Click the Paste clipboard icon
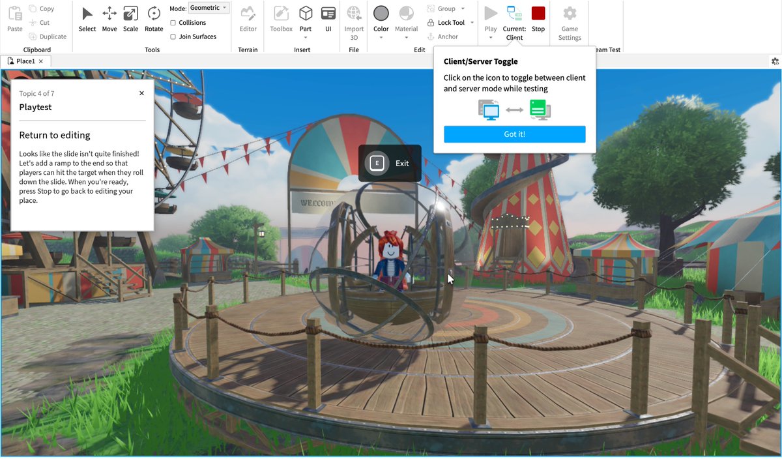782x474 pixels. tap(15, 14)
